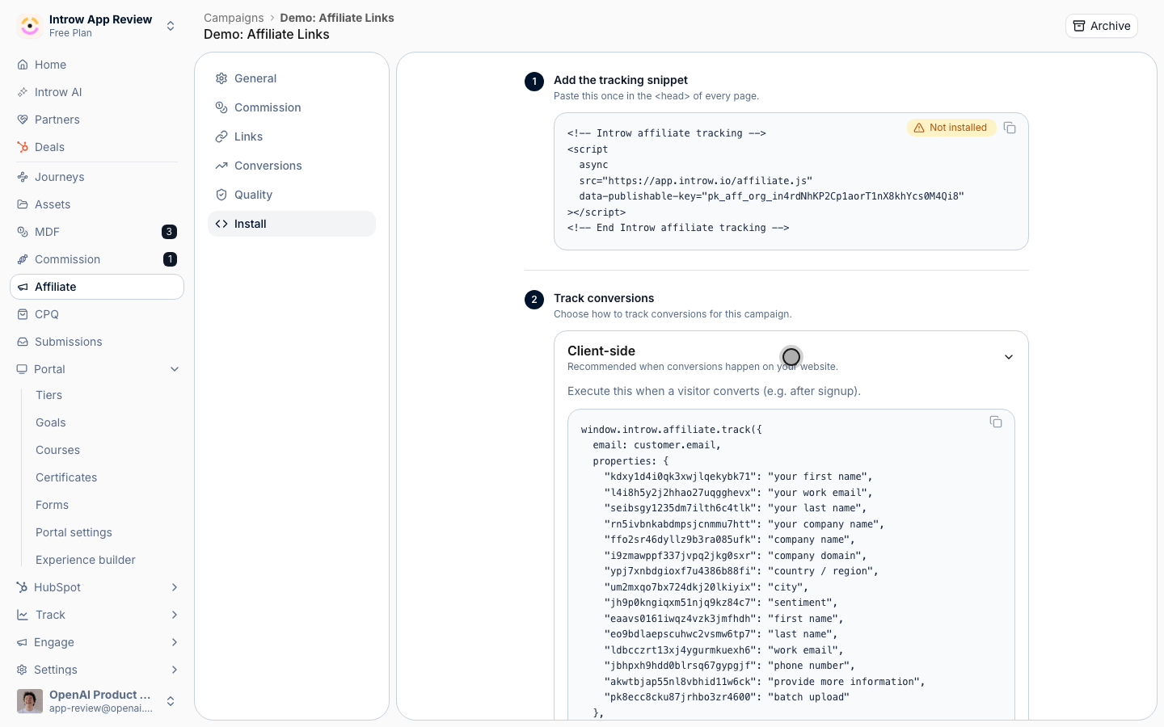Viewport: 1164px width, 727px height.
Task: Open Courses under Portal
Action: pos(57,450)
